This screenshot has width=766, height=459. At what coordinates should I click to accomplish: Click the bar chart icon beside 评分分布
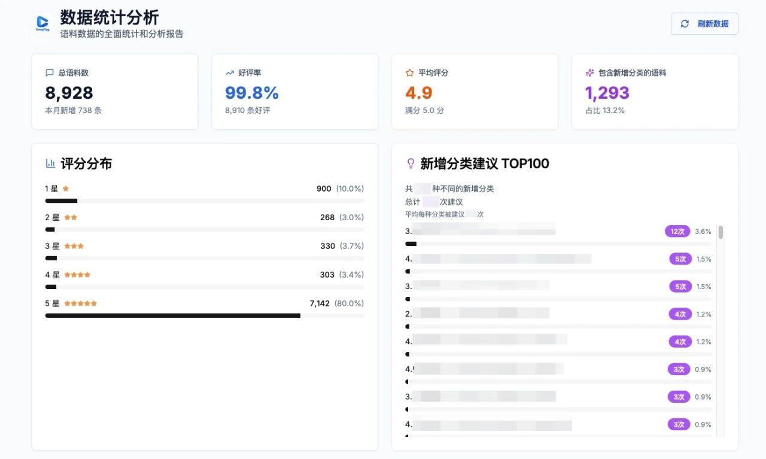coord(51,163)
